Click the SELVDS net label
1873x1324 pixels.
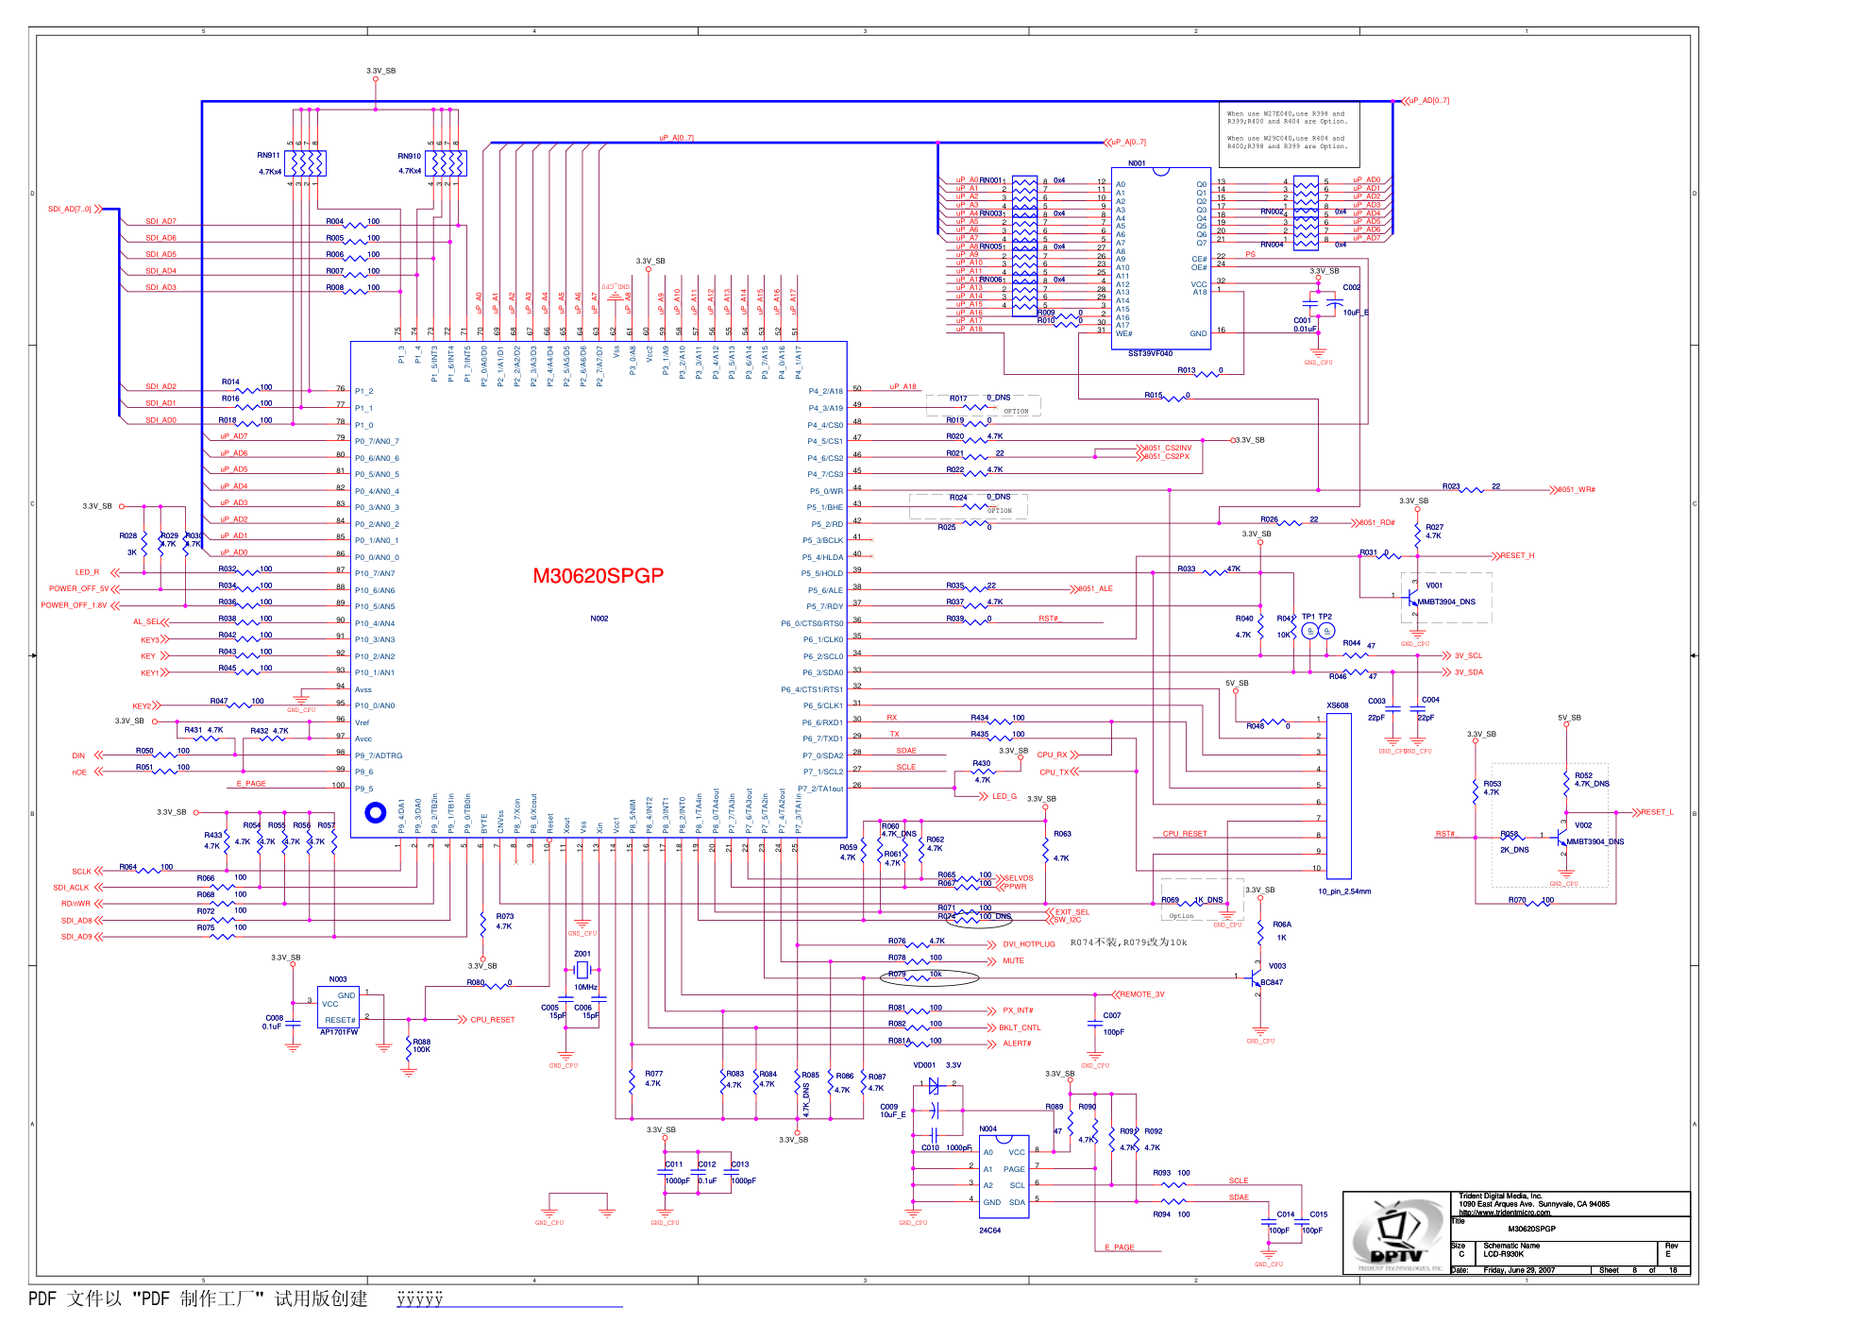(1019, 878)
